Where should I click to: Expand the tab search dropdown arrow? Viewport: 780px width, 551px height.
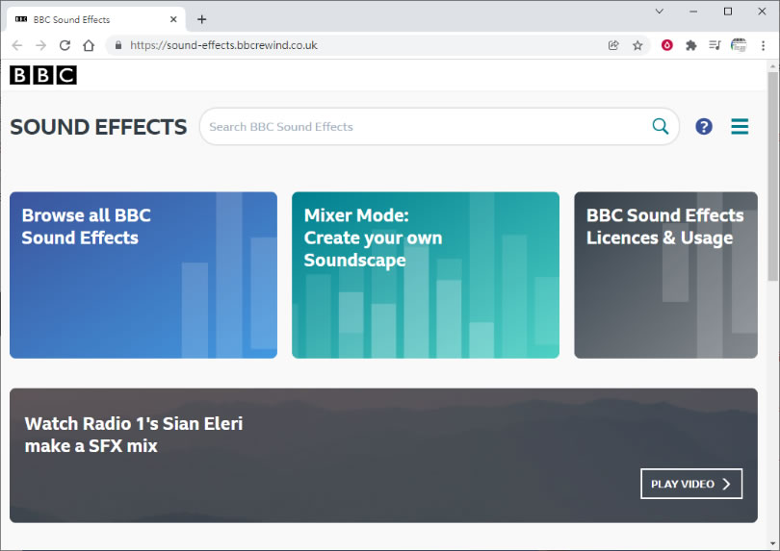pos(660,12)
